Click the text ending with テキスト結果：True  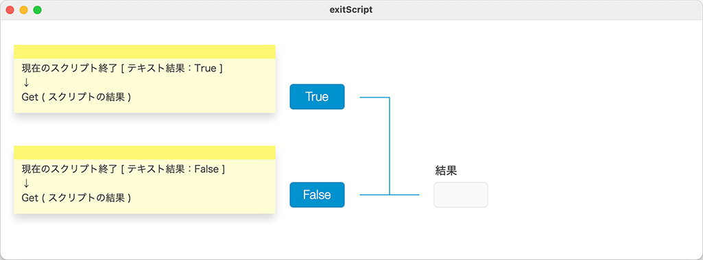(122, 69)
